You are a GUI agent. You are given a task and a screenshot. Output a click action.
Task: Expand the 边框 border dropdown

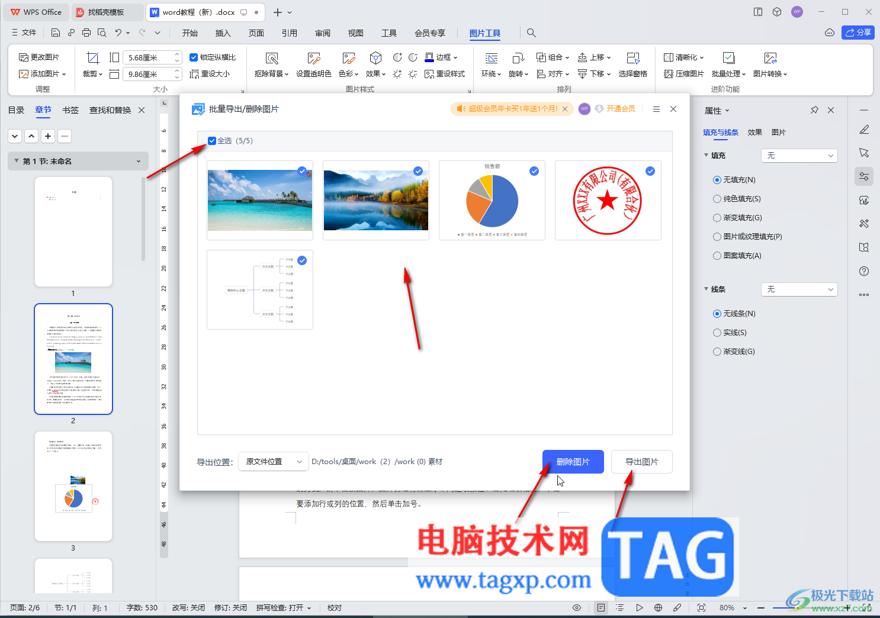(x=455, y=57)
